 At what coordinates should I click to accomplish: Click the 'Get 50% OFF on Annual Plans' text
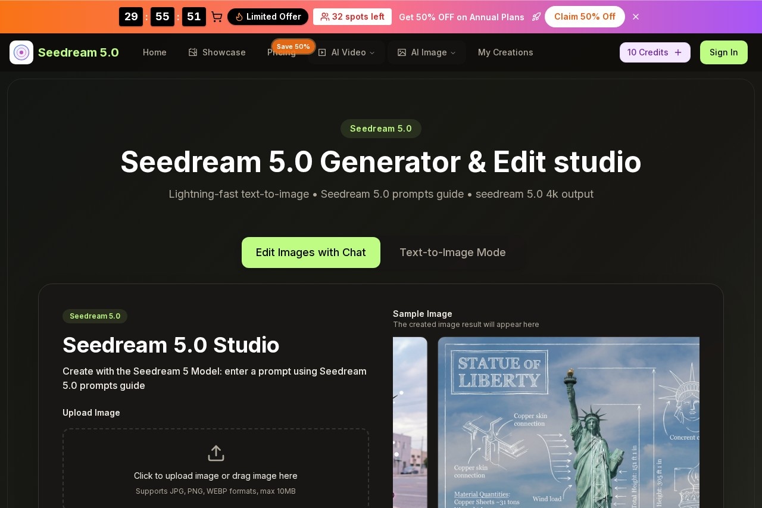(x=461, y=17)
